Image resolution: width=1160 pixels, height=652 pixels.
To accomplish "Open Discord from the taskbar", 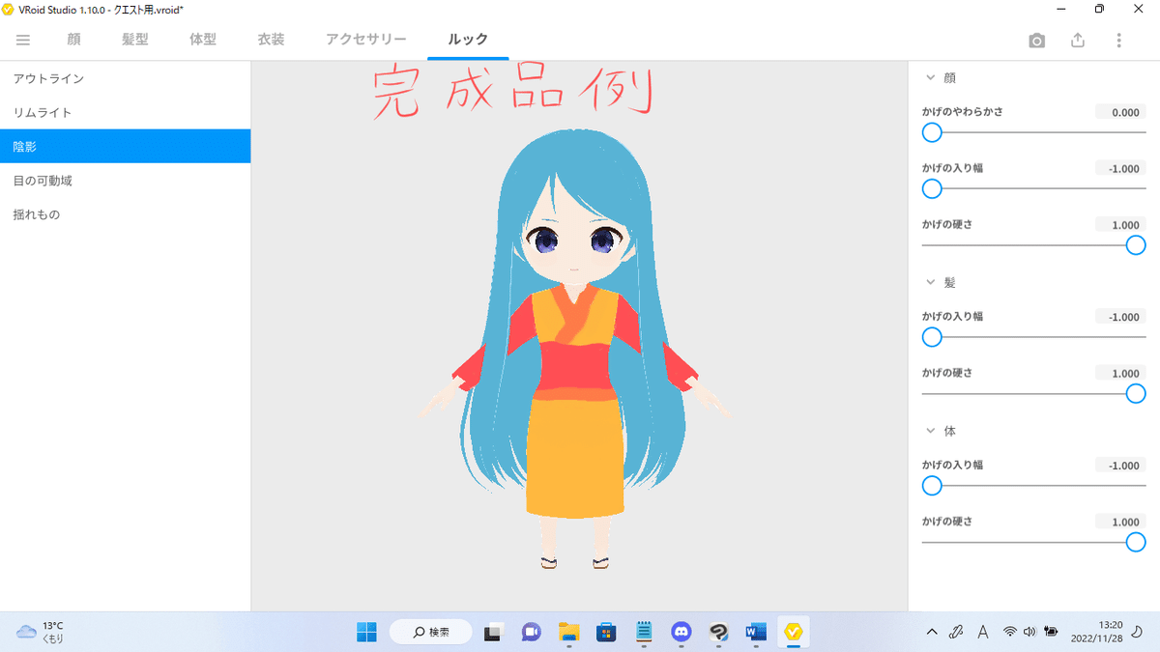I will [x=681, y=633].
